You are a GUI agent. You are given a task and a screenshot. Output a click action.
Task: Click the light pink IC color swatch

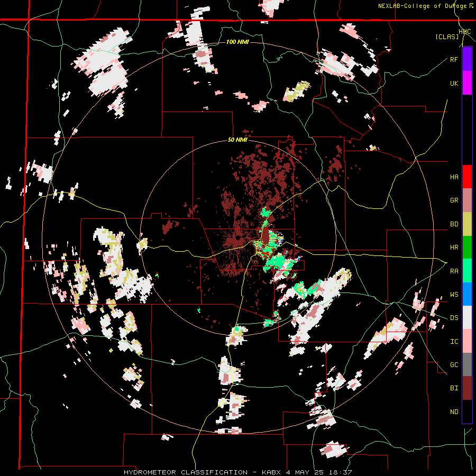(x=467, y=341)
